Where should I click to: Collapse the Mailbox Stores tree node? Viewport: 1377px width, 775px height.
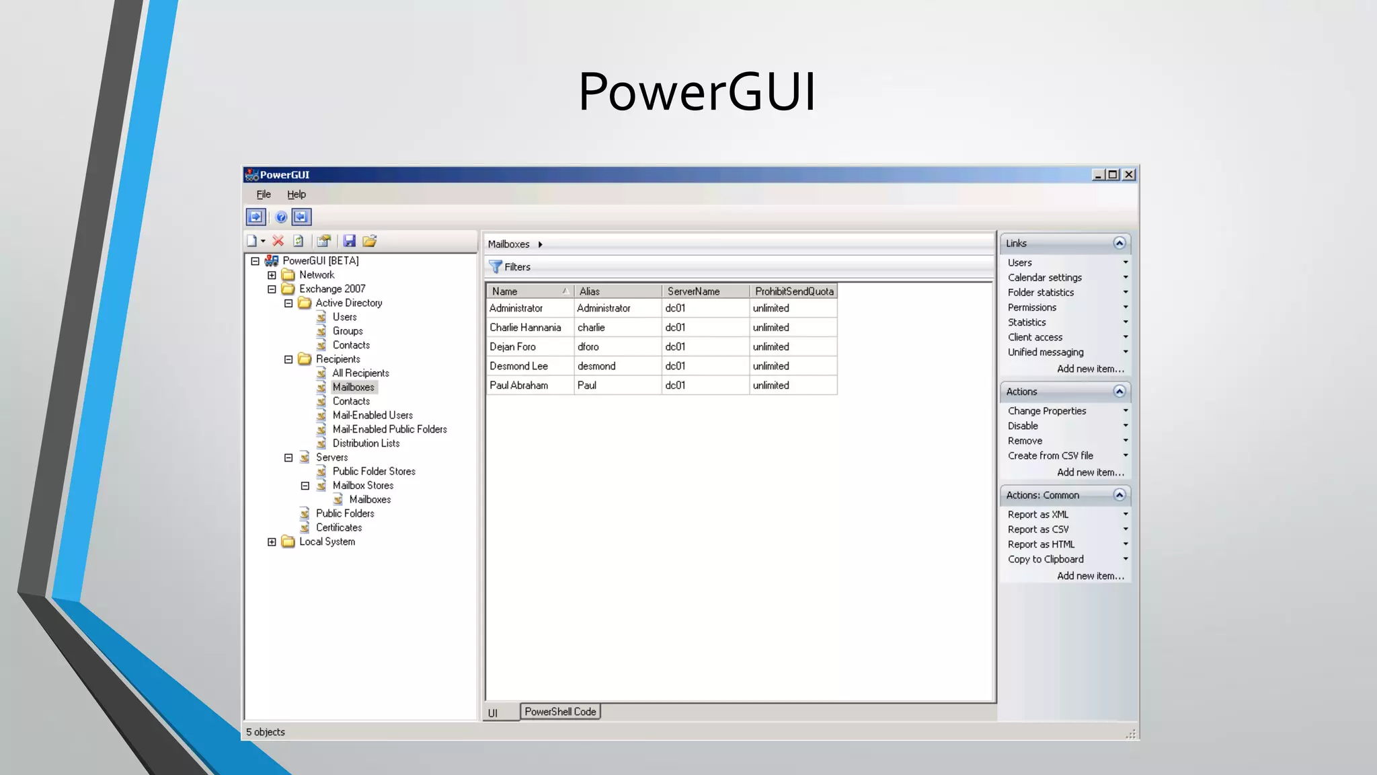click(x=305, y=486)
